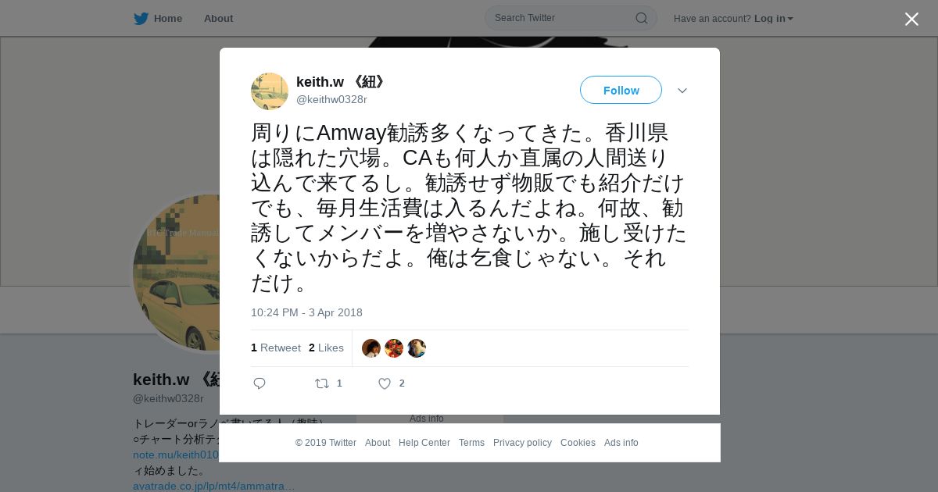Focus the Search Twitter input field

[563, 18]
